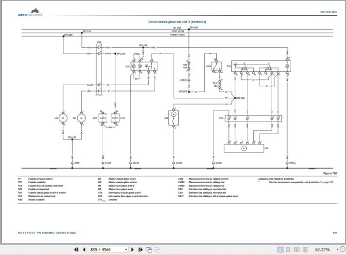Click the SECTION header text top right

point(329,12)
